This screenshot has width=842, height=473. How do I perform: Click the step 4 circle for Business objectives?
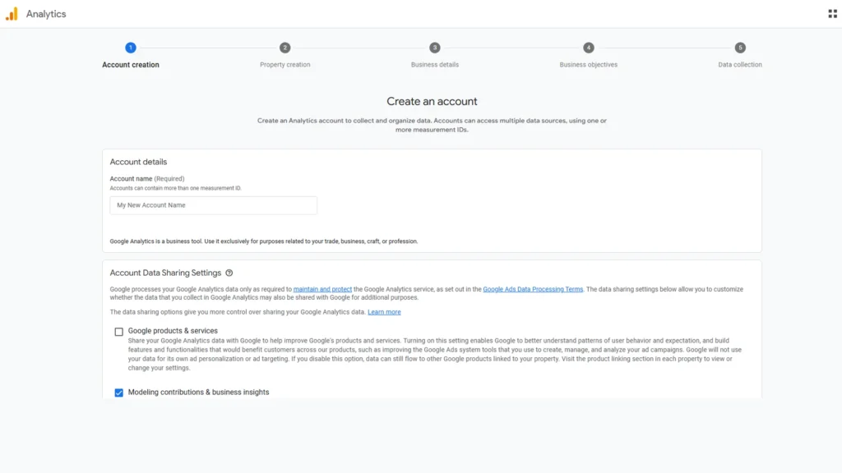point(587,48)
